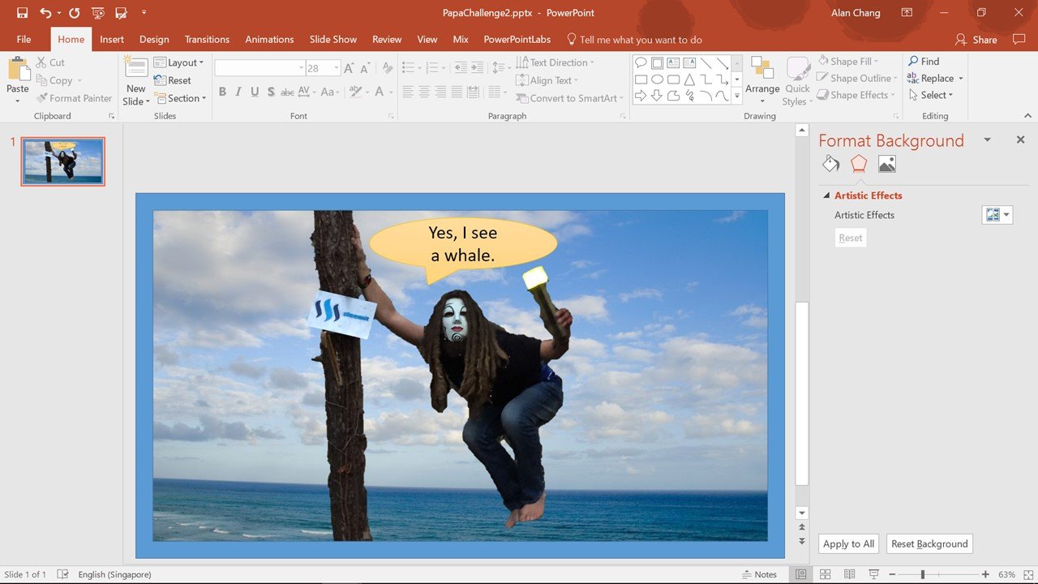The image size is (1038, 584).
Task: Click the Reset button in Slides group
Action: click(173, 80)
